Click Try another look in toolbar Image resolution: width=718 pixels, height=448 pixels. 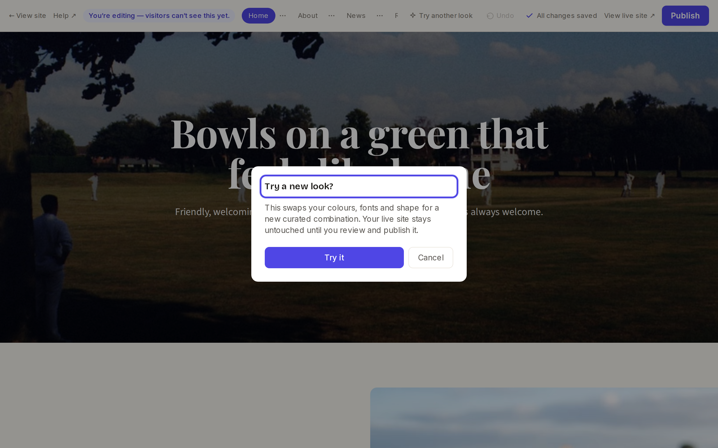(x=441, y=16)
